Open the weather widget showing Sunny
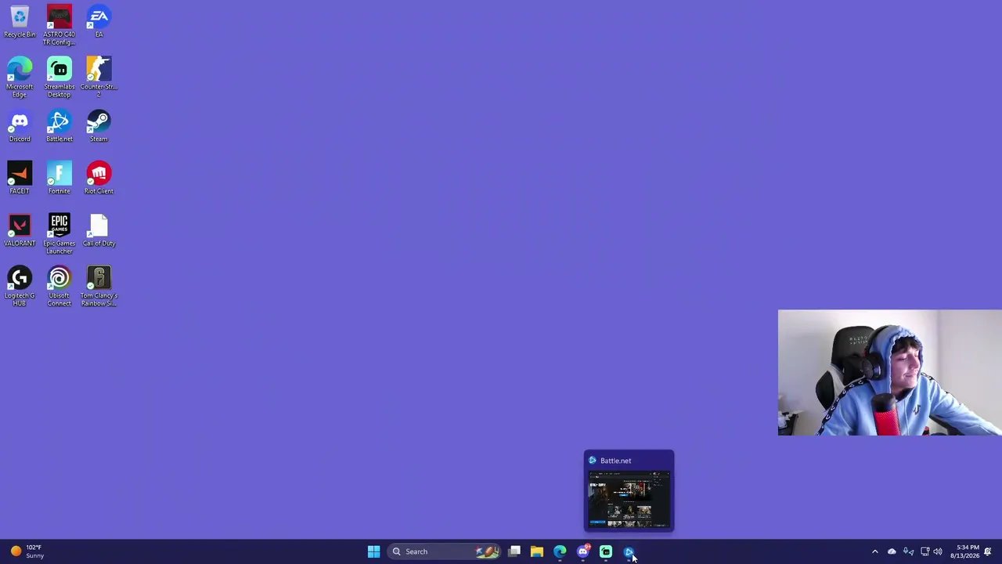 (28, 551)
